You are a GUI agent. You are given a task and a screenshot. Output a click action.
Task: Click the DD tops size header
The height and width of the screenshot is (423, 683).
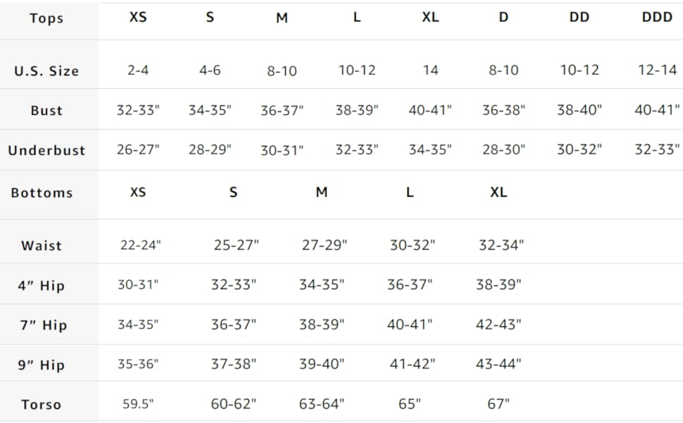(x=579, y=17)
